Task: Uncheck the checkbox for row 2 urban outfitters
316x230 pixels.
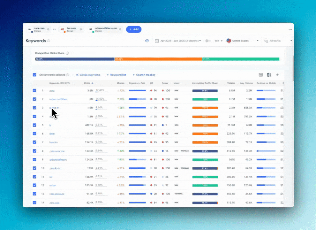Action: coord(34,99)
